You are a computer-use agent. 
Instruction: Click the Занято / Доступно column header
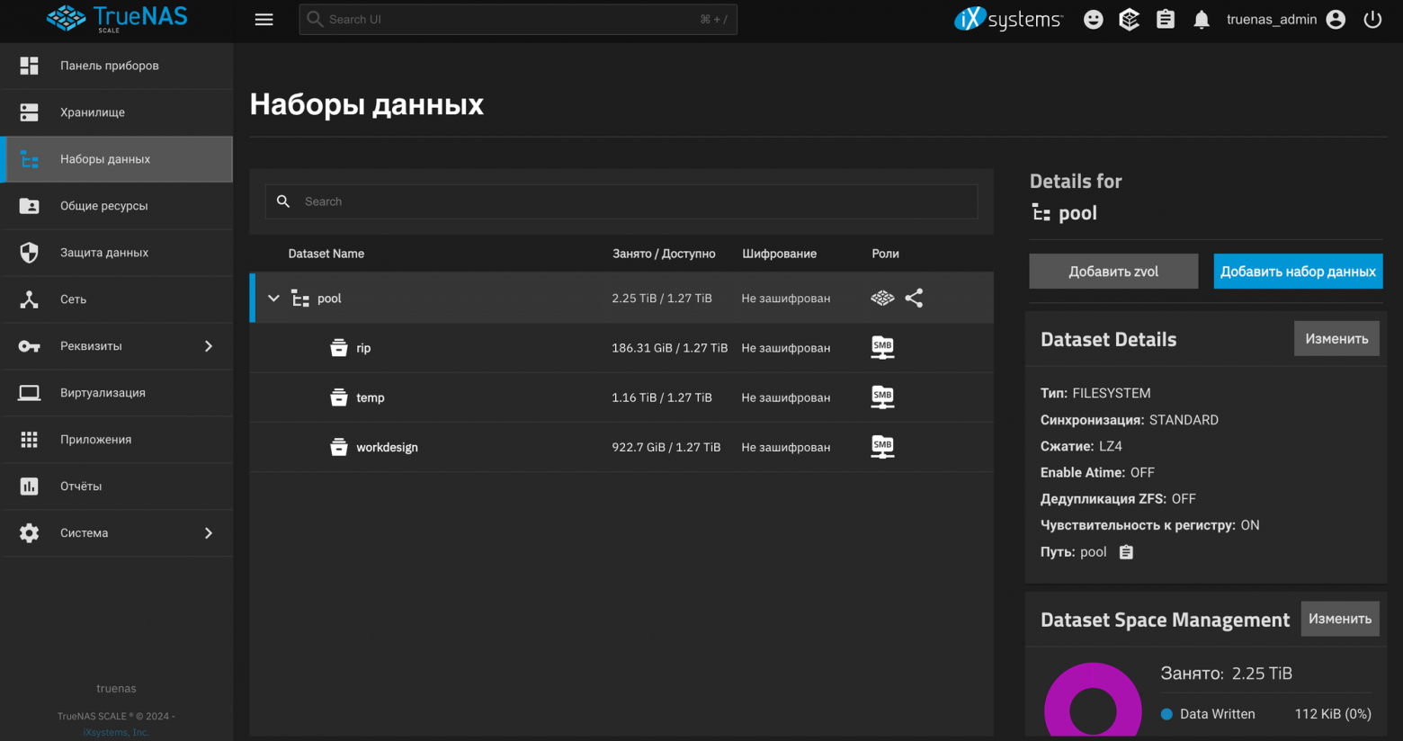pos(664,254)
